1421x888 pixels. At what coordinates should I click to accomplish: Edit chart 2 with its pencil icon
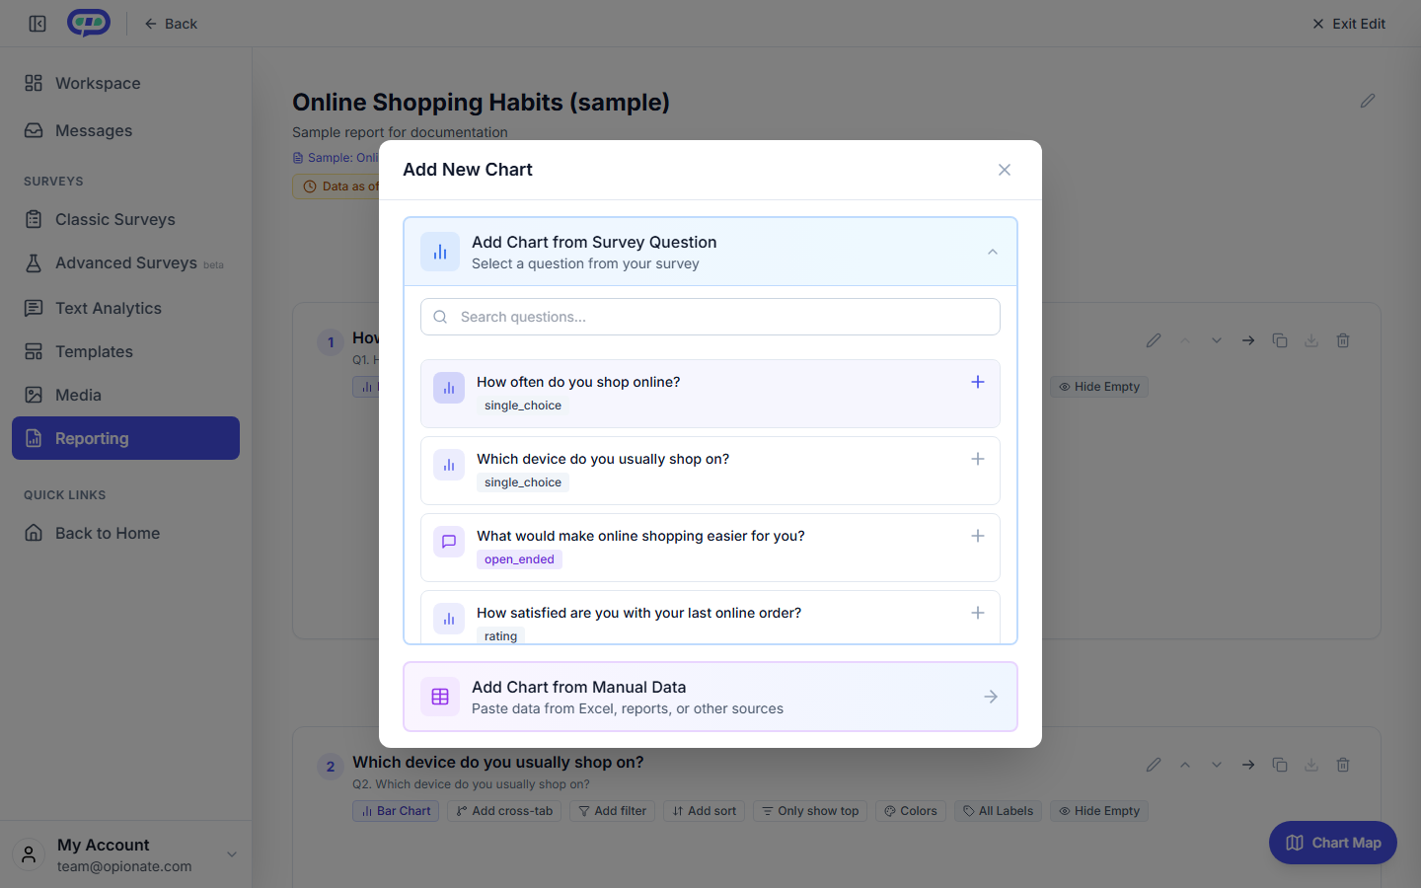pyautogui.click(x=1154, y=765)
